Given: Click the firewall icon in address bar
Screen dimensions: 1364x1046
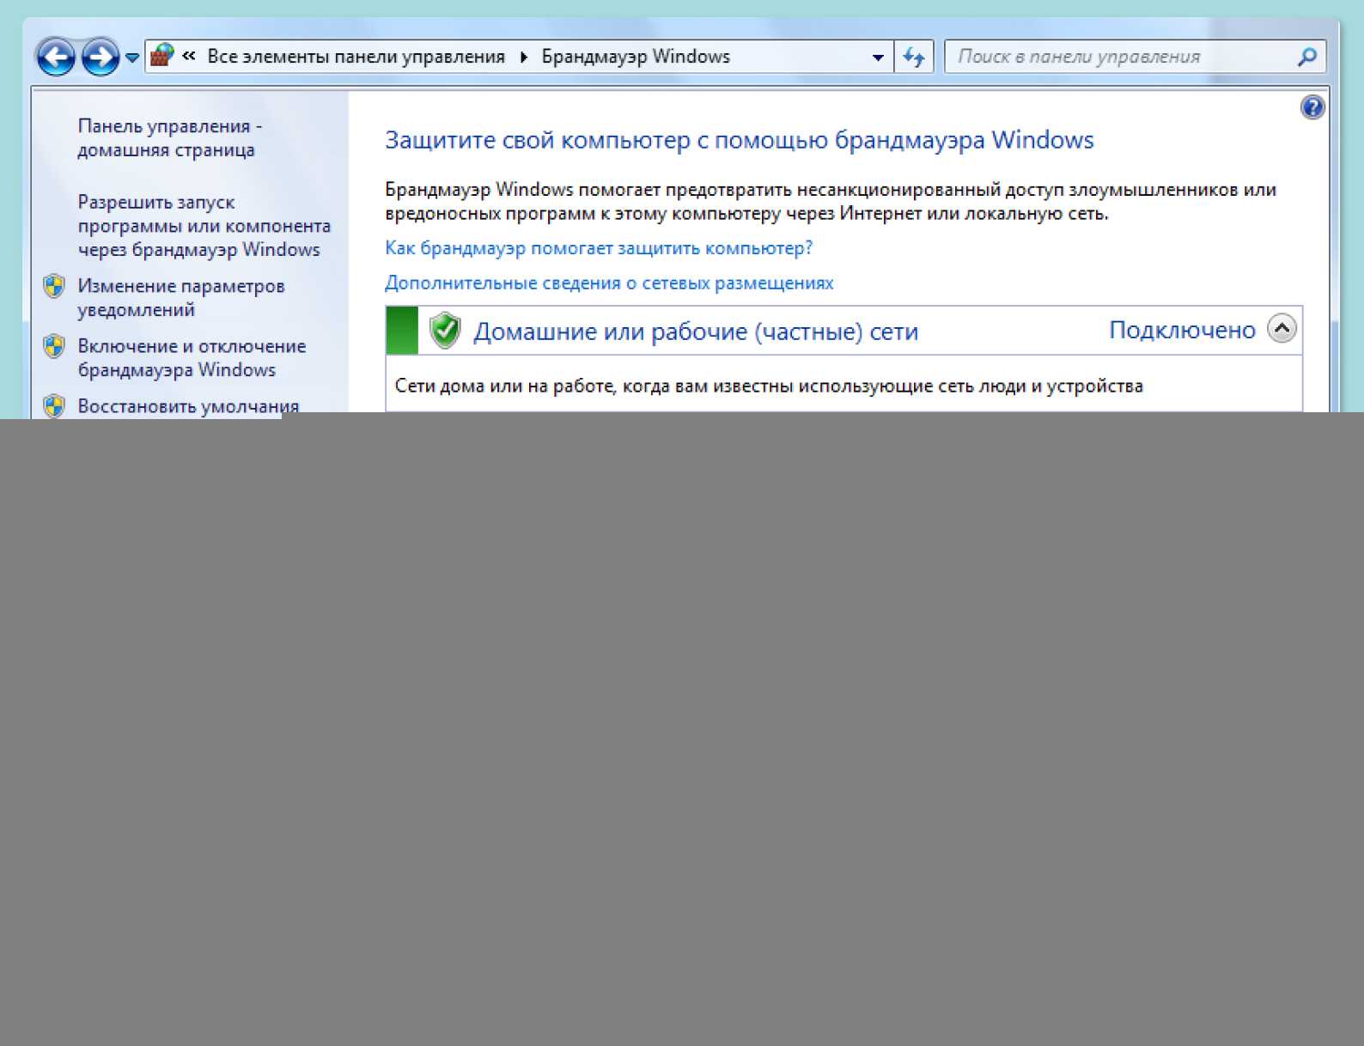Looking at the screenshot, I should 162,56.
